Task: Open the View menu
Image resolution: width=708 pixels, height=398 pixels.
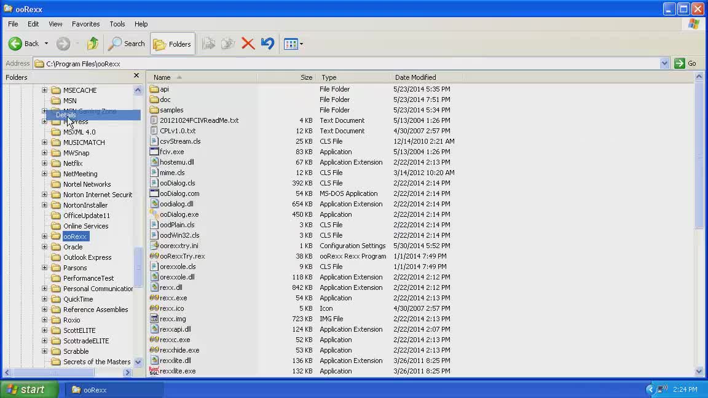Action: [55, 24]
